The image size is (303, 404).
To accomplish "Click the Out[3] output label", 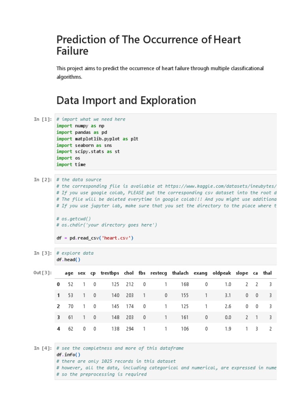I will (43, 273).
